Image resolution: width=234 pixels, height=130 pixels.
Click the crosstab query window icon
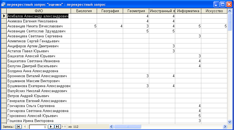pyautogui.click(x=3, y=4)
